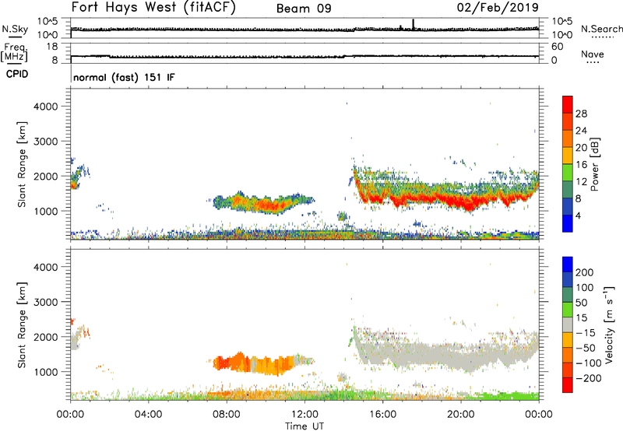Click the "60" tick on the Nave axis

click(557, 47)
